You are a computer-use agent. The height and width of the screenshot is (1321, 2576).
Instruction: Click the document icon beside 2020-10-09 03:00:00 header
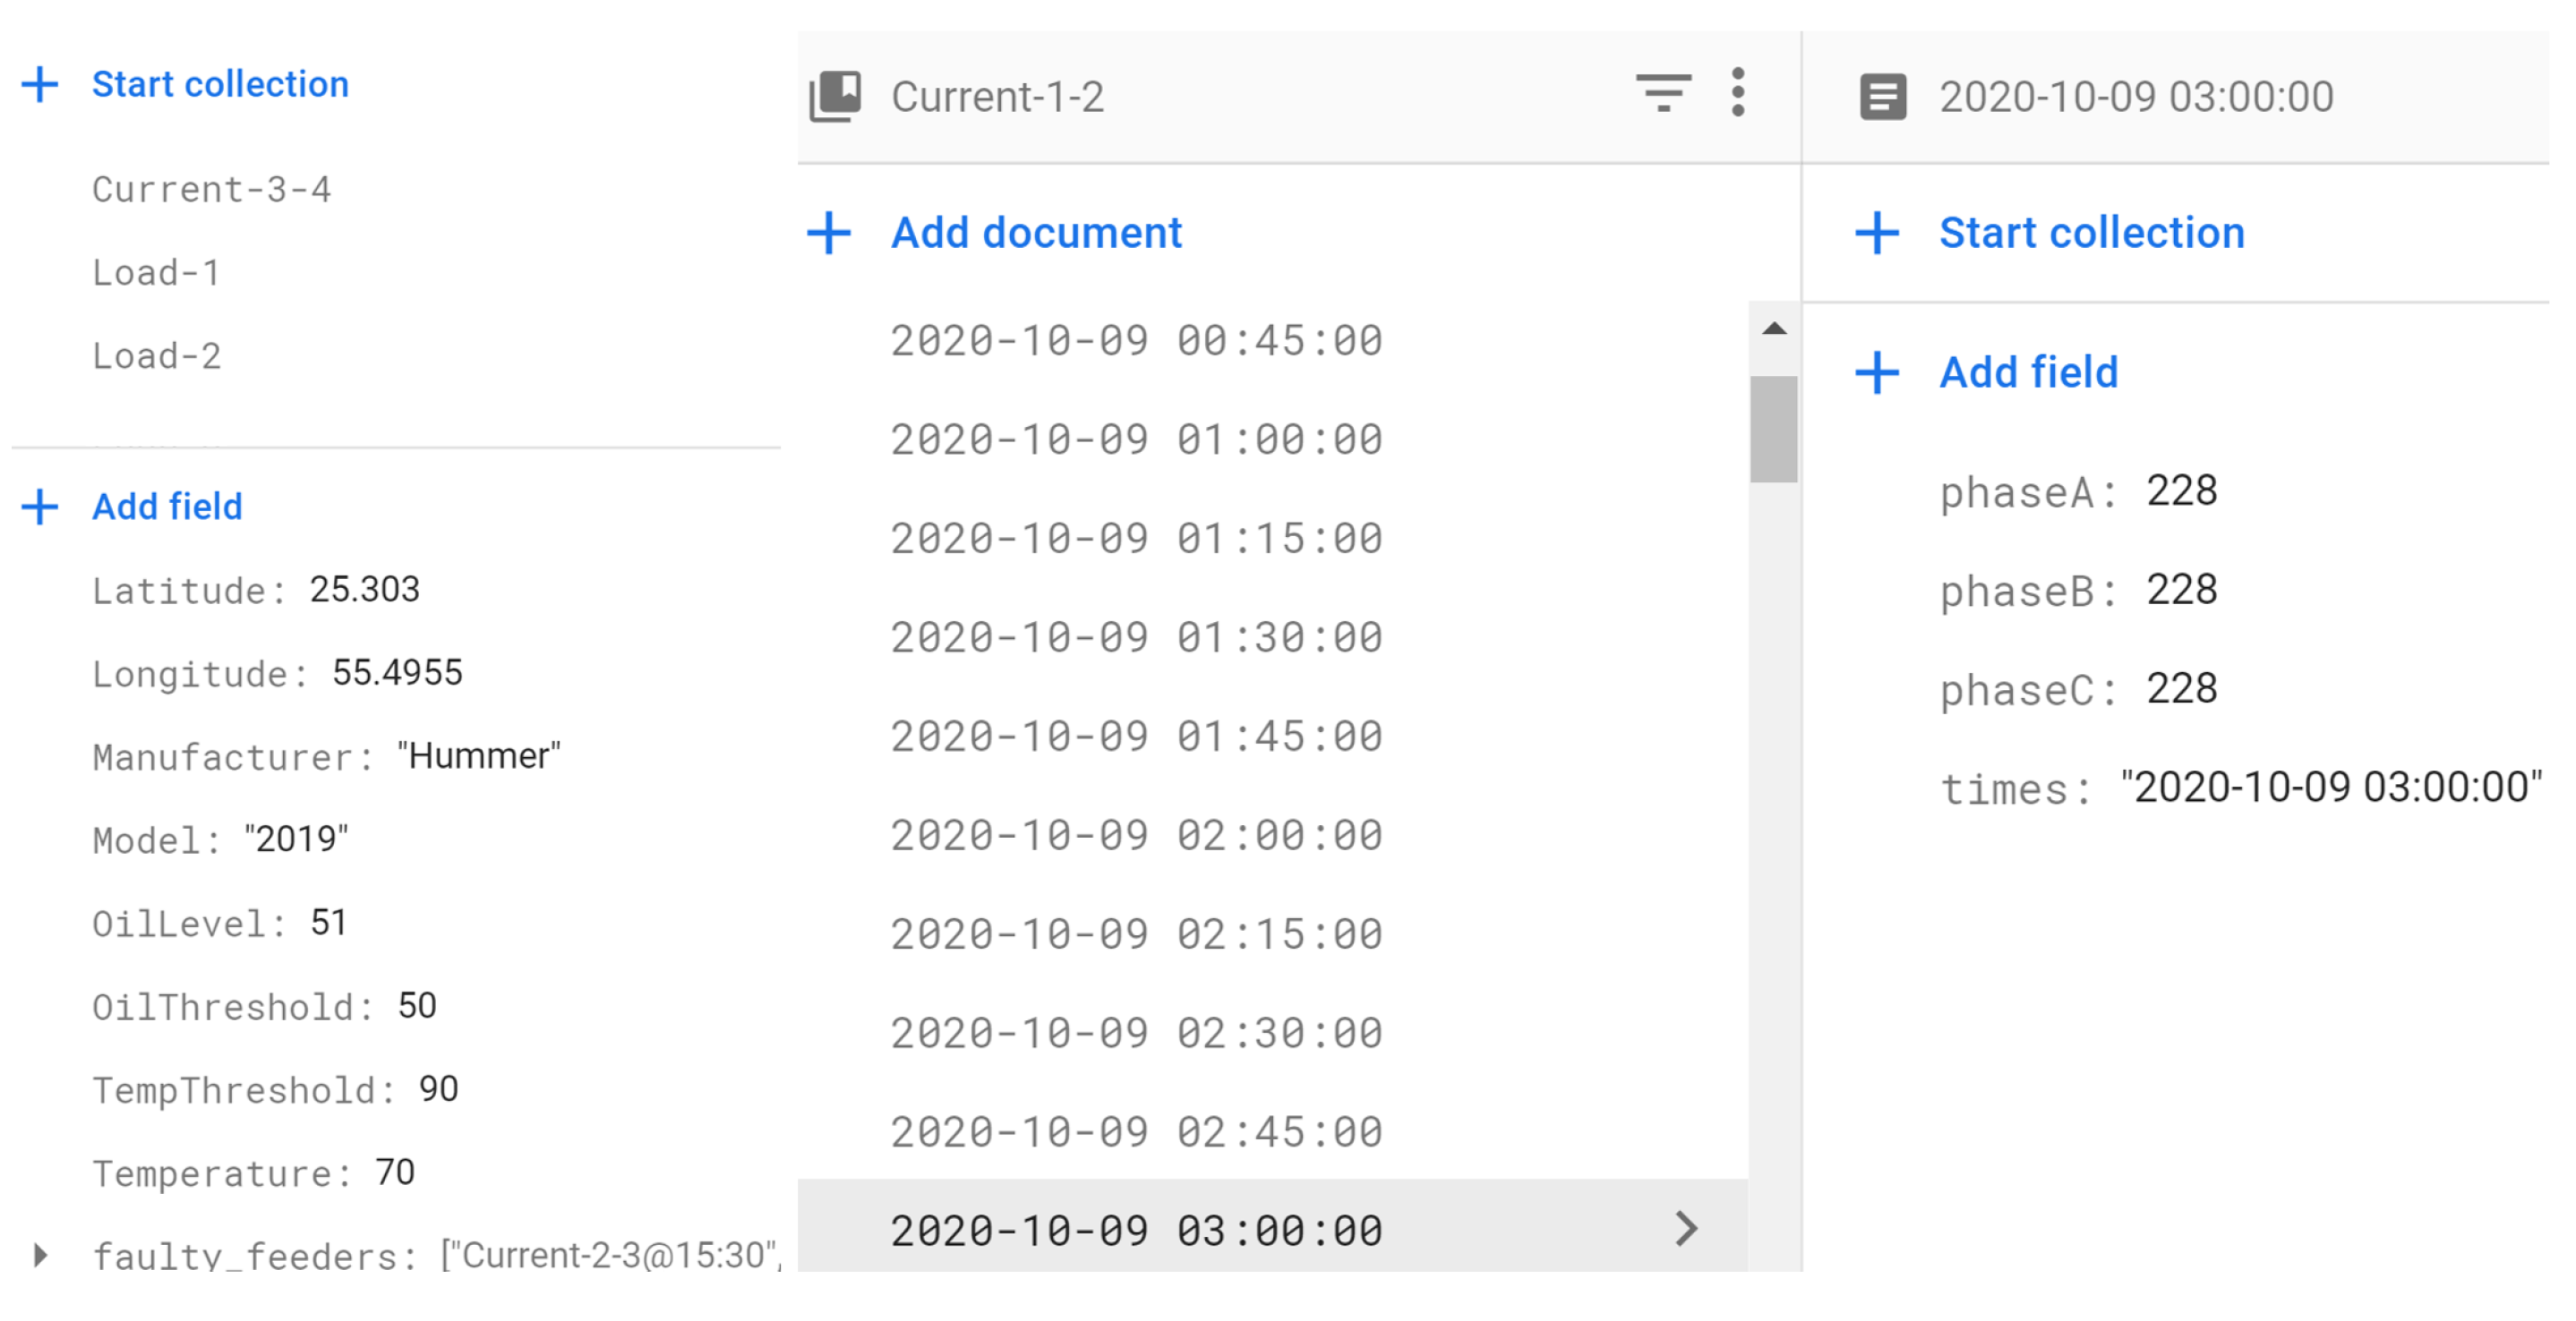pos(1882,97)
